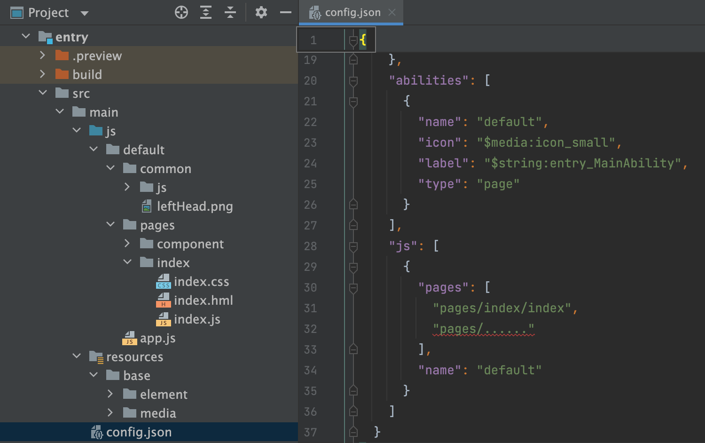Collapse the pages folder chevron
The image size is (705, 443).
[x=110, y=224]
